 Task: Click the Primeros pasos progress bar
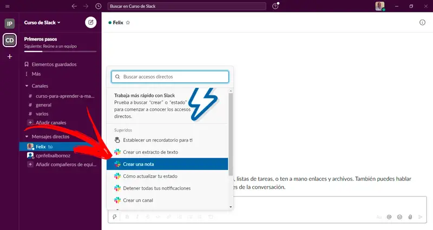pyautogui.click(x=60, y=51)
